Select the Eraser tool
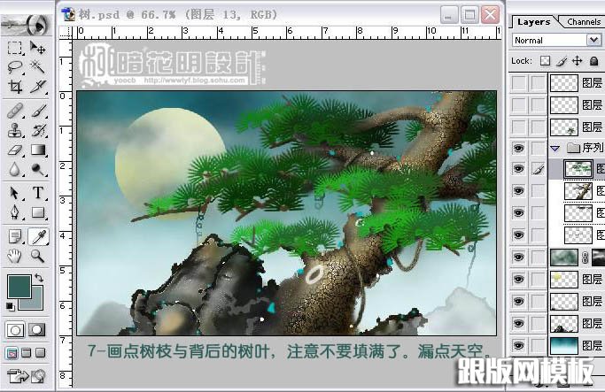The image size is (605, 392). tap(15, 150)
